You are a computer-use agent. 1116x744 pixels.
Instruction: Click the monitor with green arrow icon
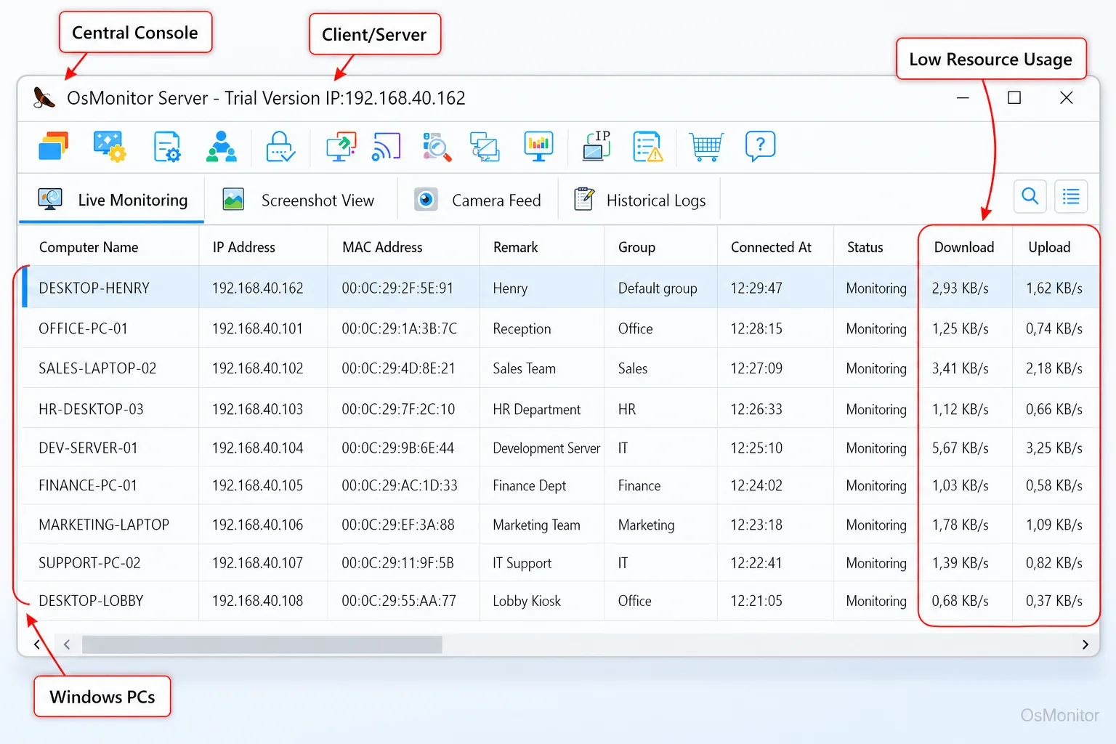tap(341, 146)
